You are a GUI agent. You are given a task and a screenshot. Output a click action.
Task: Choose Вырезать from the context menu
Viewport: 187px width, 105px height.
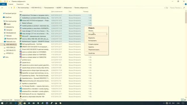point(91,38)
